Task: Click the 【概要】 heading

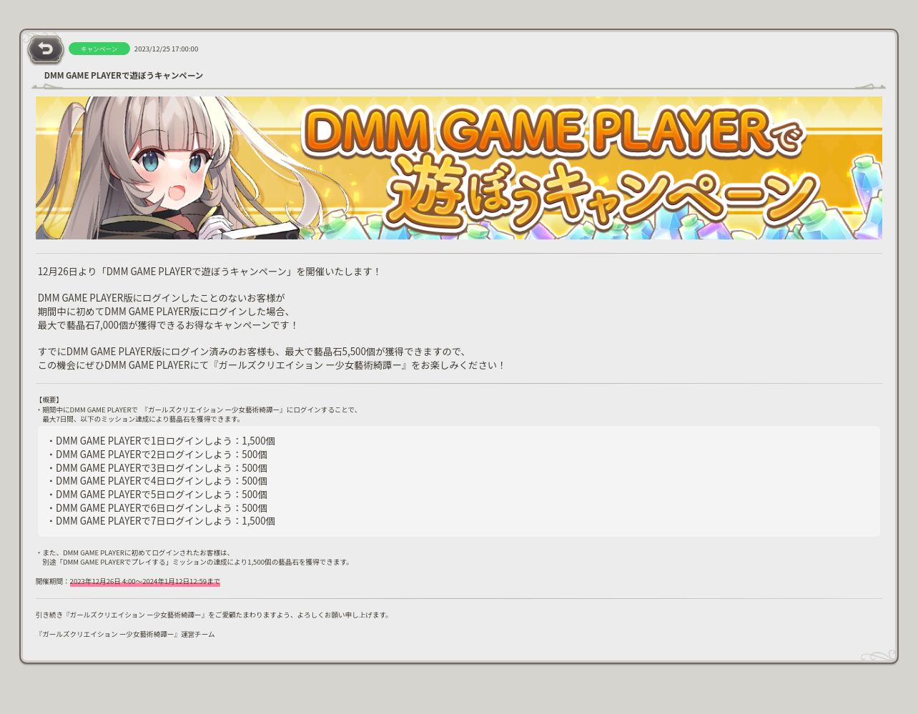Action: tap(49, 400)
